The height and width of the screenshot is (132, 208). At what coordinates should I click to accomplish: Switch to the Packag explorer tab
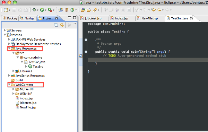[10, 18]
